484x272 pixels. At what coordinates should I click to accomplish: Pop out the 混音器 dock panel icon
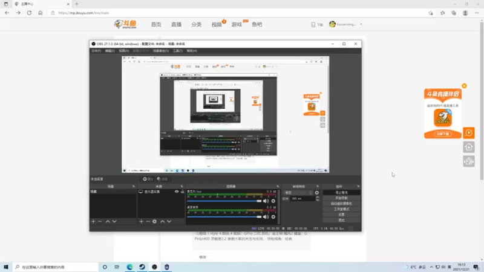pyautogui.click(x=278, y=186)
